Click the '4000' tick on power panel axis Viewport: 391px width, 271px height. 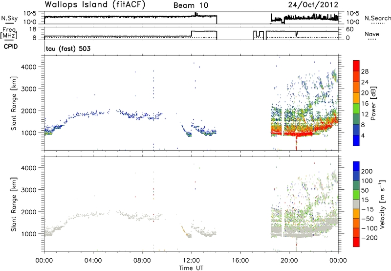[x=28, y=67]
